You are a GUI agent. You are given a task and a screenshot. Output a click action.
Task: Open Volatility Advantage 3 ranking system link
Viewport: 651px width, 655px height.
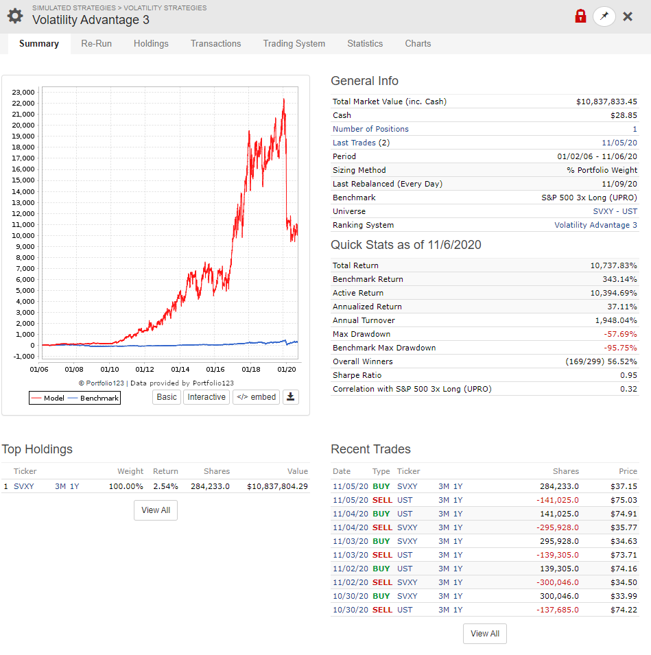[596, 225]
